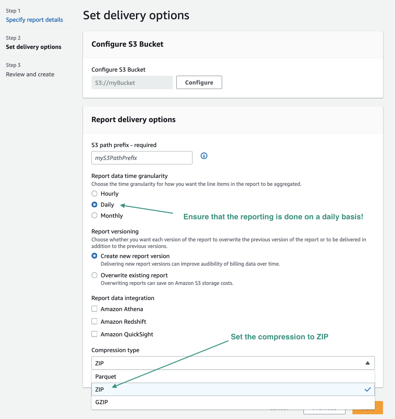Select Create new report version
This screenshot has width=395, height=419.
click(94, 256)
